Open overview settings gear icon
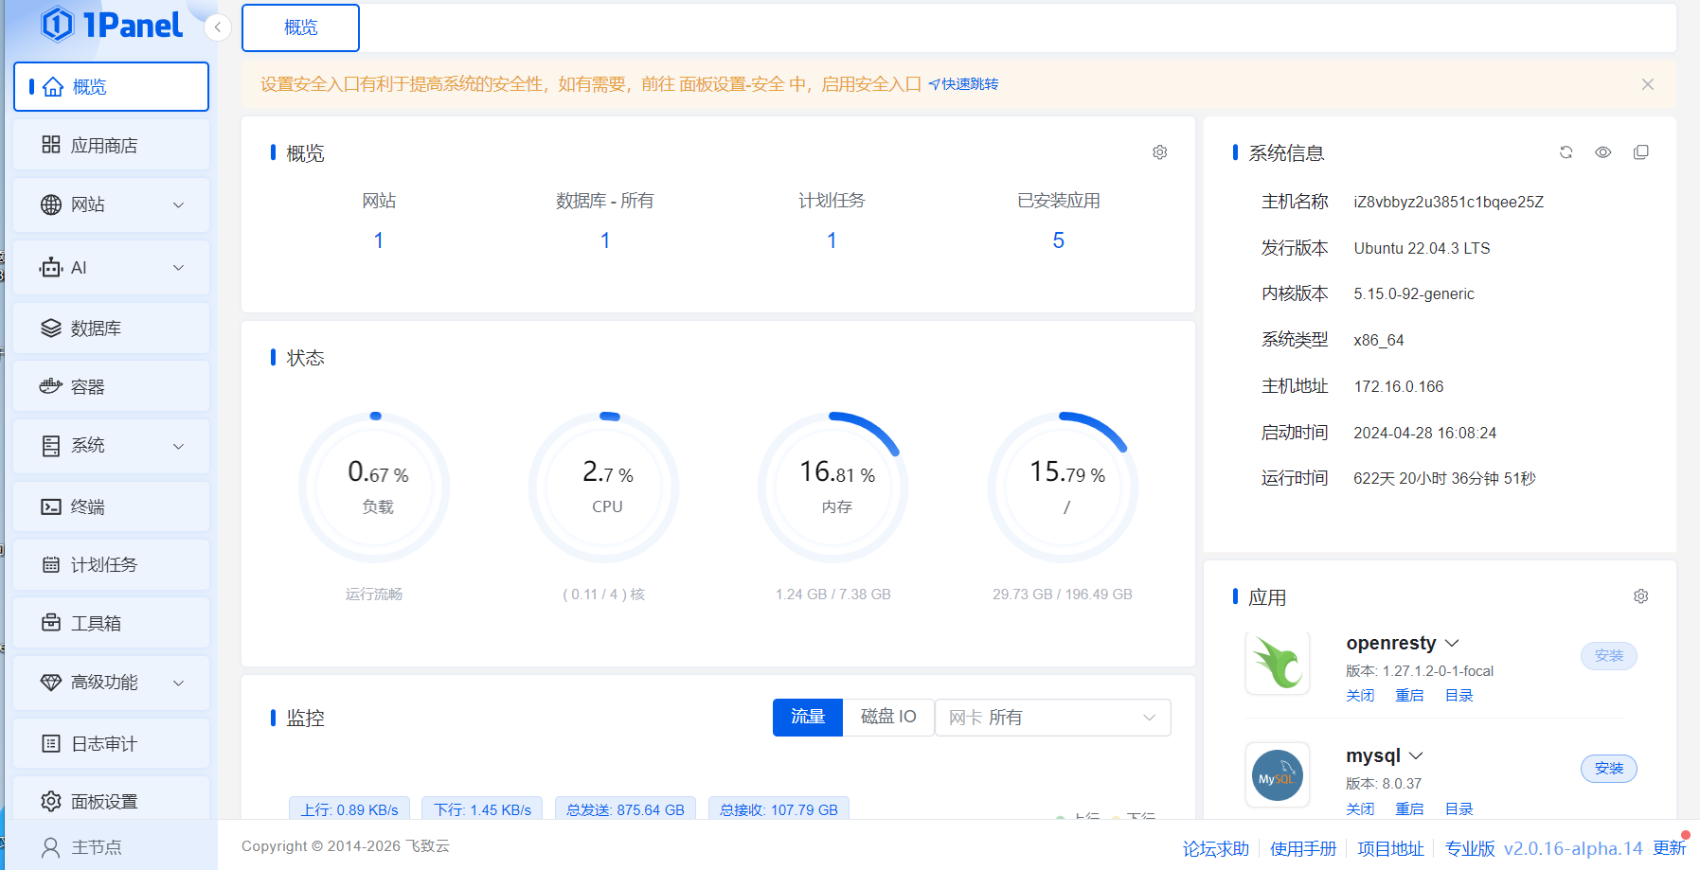 [x=1159, y=152]
